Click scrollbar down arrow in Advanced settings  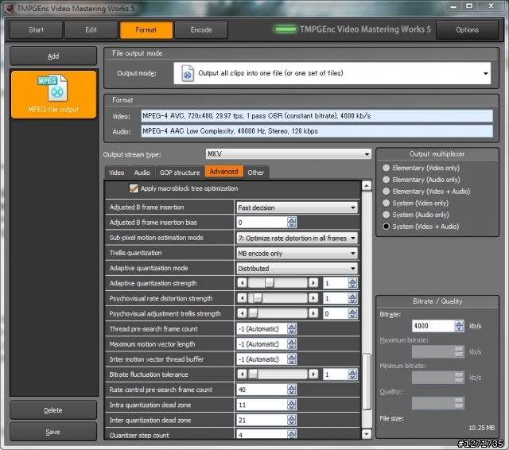367,434
